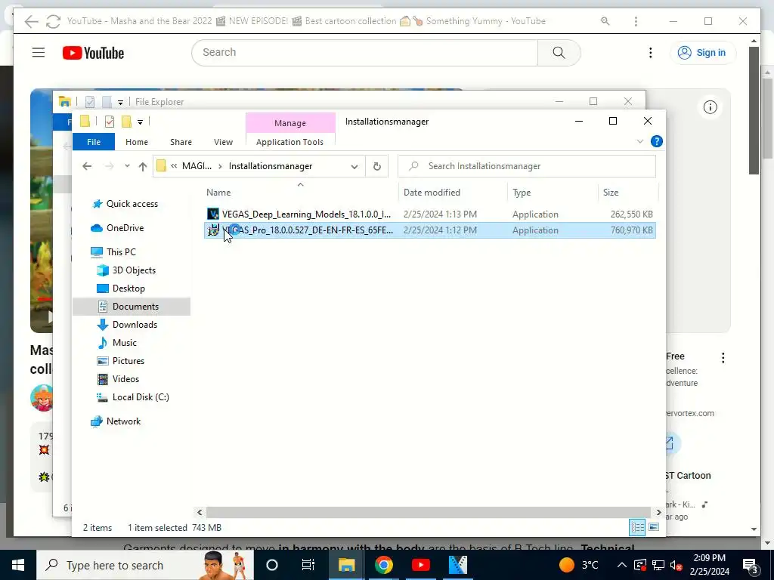Open browser window three-dot menu
The height and width of the screenshot is (580, 774).
click(x=636, y=21)
